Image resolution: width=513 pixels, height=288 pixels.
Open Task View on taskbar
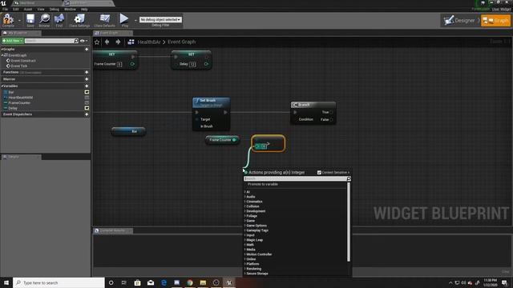click(124, 282)
